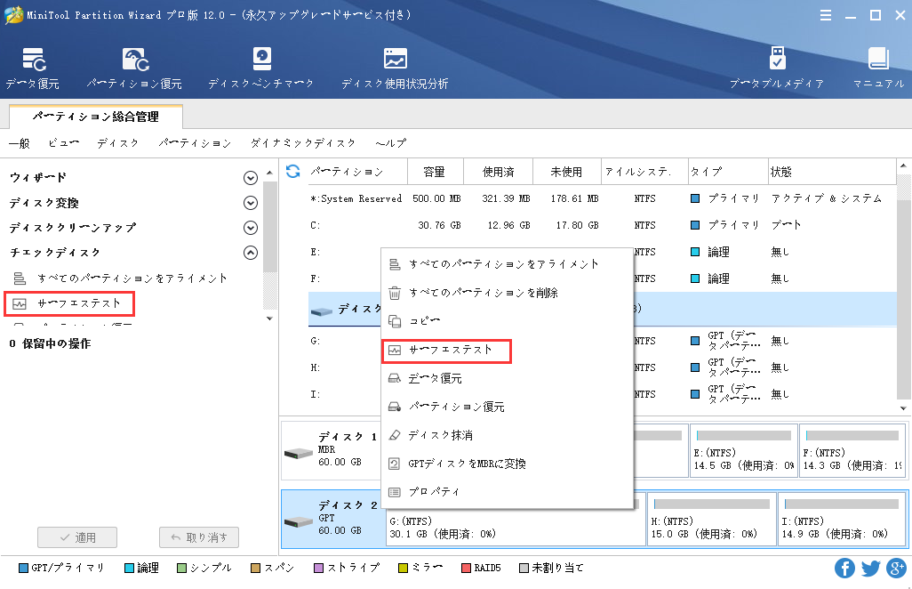
Task: Click Twitter share icon
Action: pyautogui.click(x=870, y=568)
